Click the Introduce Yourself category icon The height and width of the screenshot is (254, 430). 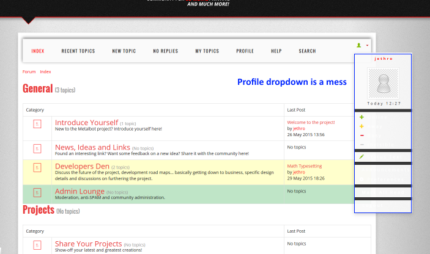(37, 125)
